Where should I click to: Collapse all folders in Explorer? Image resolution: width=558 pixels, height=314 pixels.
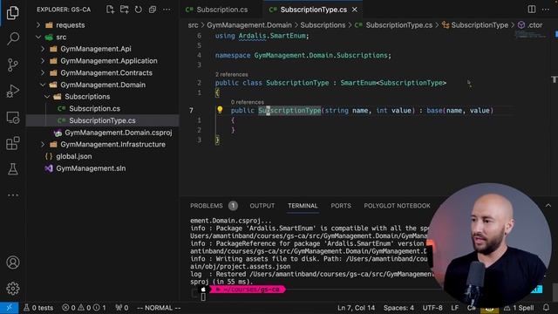[153, 10]
